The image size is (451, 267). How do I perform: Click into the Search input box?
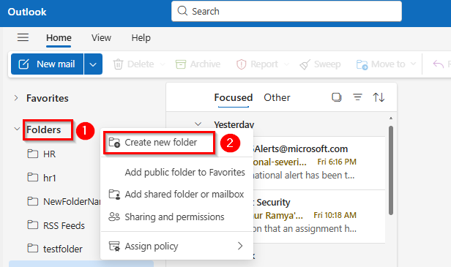pyautogui.click(x=286, y=11)
